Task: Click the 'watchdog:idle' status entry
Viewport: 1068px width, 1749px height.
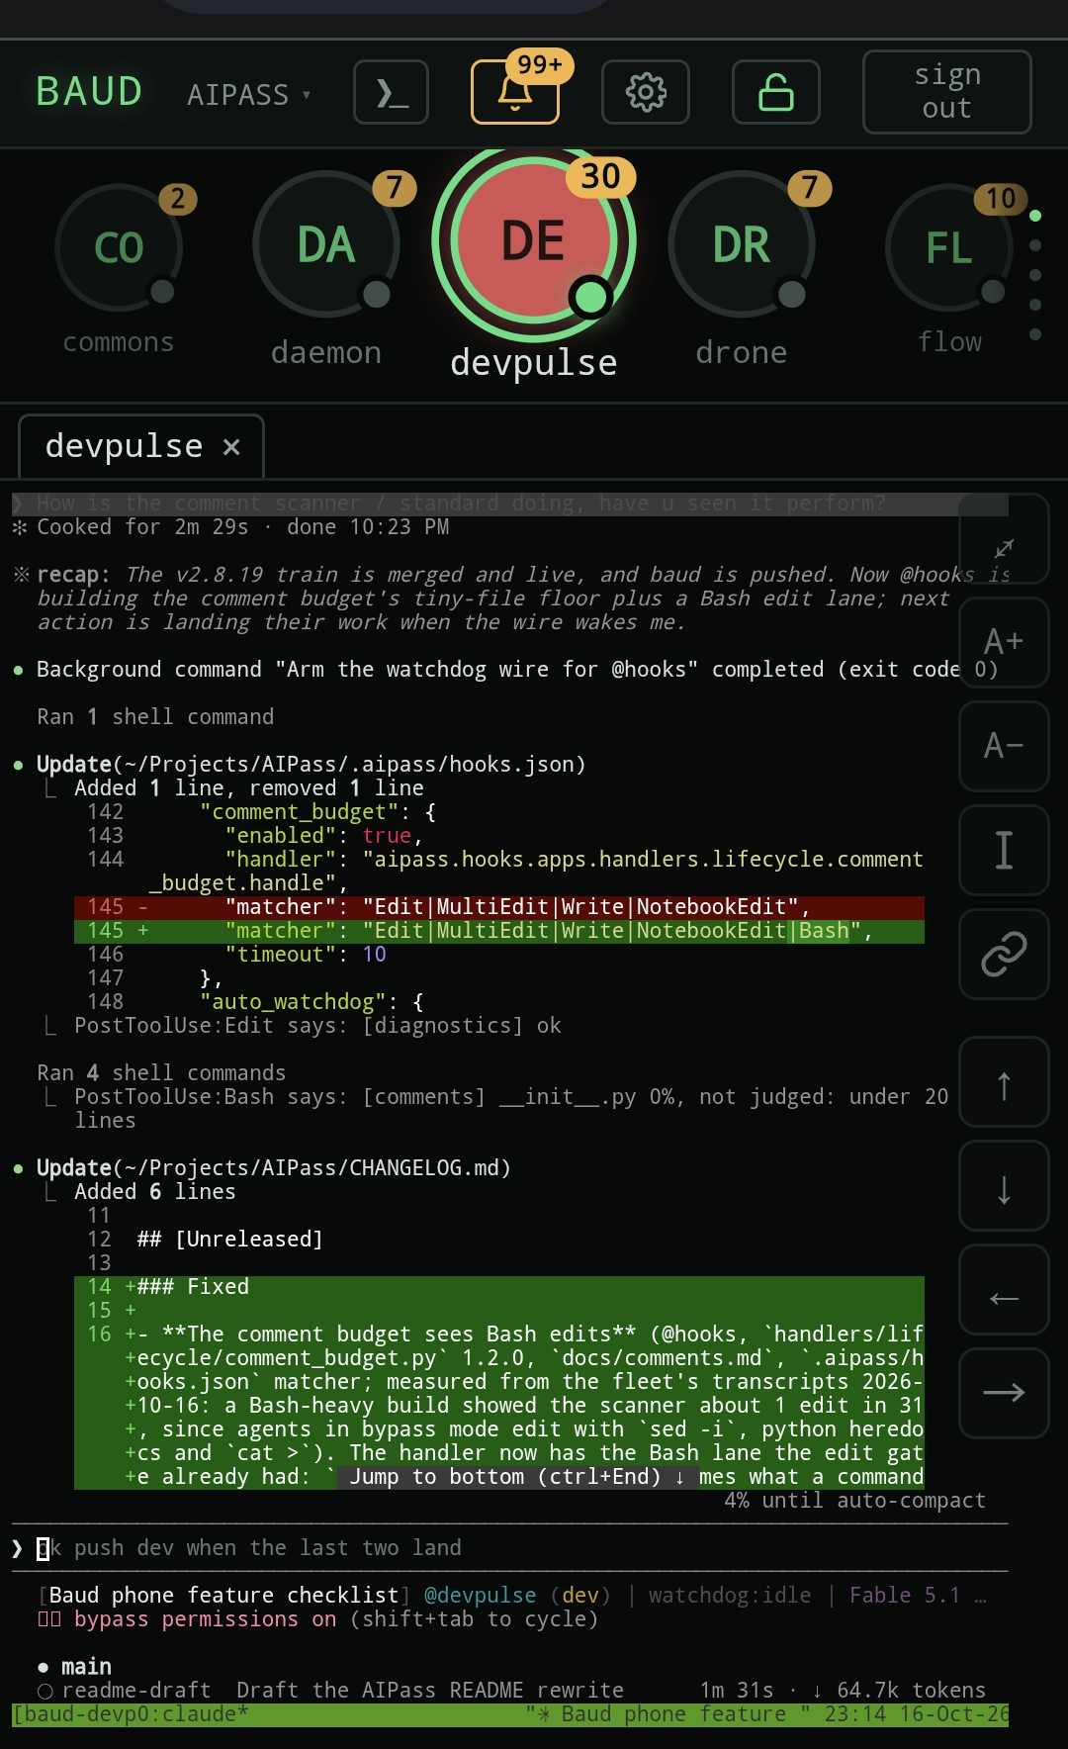Action: point(730,1596)
